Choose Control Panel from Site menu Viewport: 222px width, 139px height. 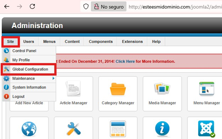[29, 51]
